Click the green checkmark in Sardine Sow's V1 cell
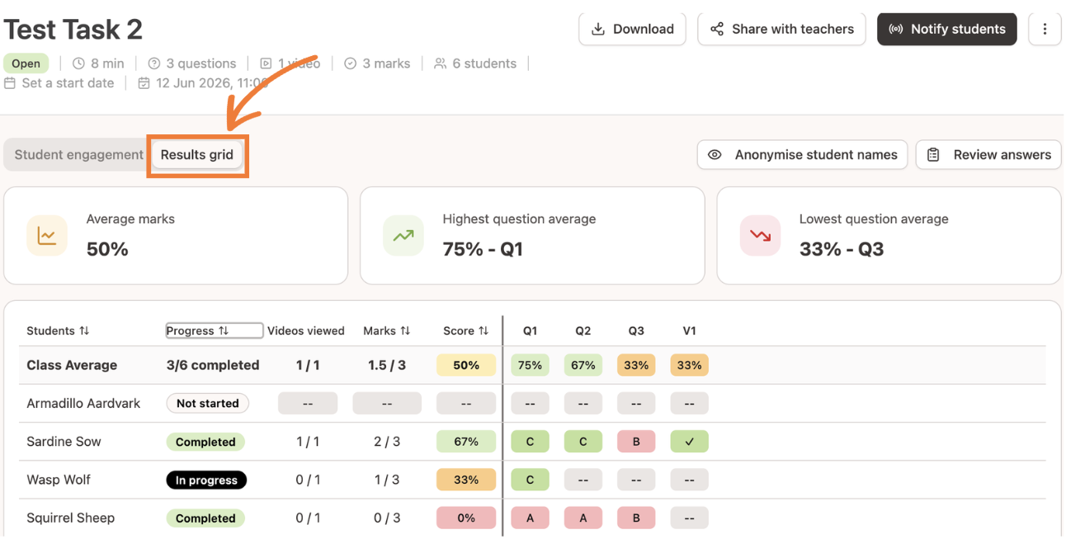1066x539 pixels. coord(690,442)
